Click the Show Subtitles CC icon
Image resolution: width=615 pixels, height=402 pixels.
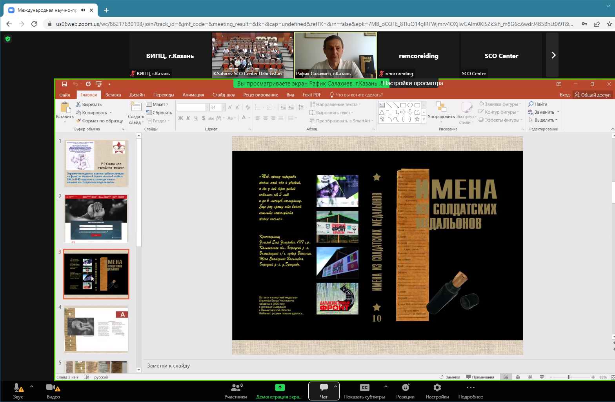coord(364,387)
